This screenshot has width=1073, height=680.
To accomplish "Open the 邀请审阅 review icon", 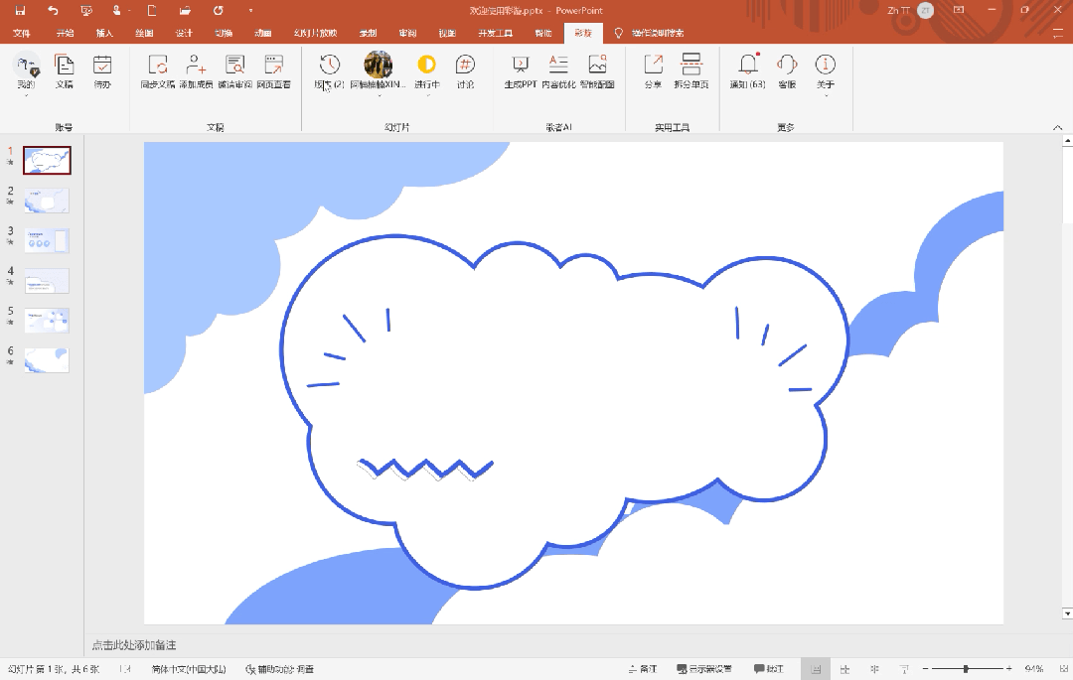I will click(x=235, y=71).
